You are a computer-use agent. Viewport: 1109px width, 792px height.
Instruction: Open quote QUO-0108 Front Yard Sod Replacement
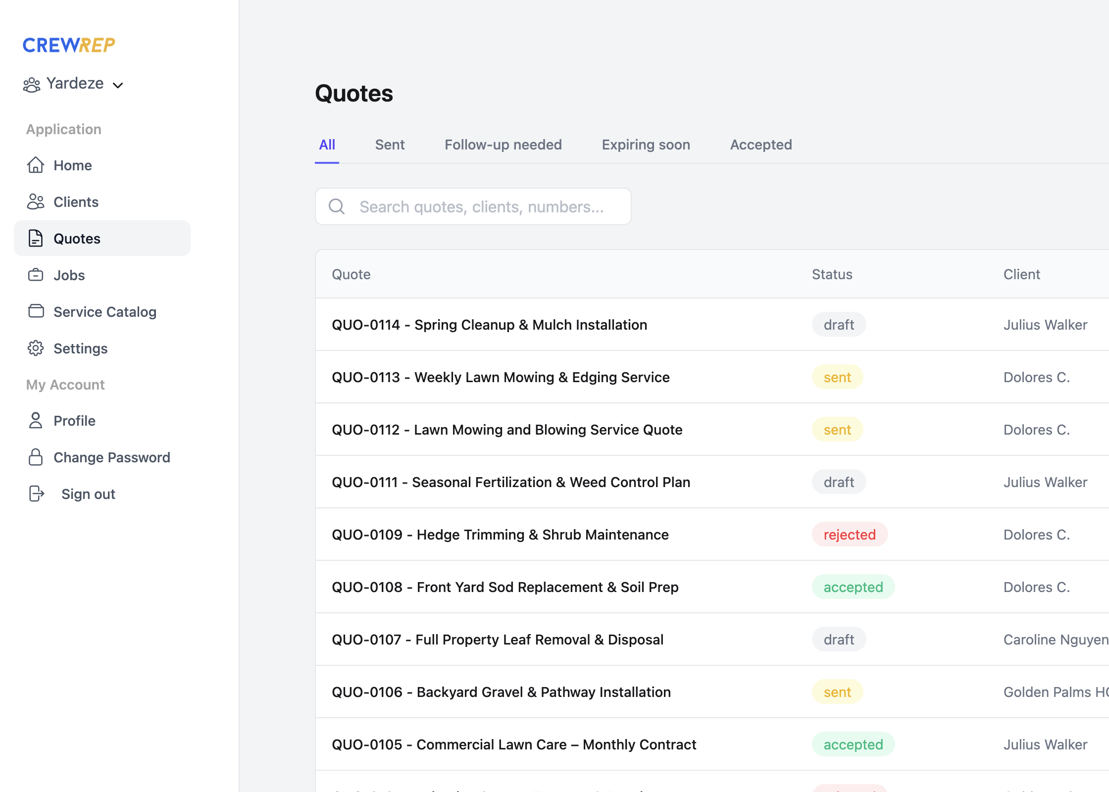505,587
